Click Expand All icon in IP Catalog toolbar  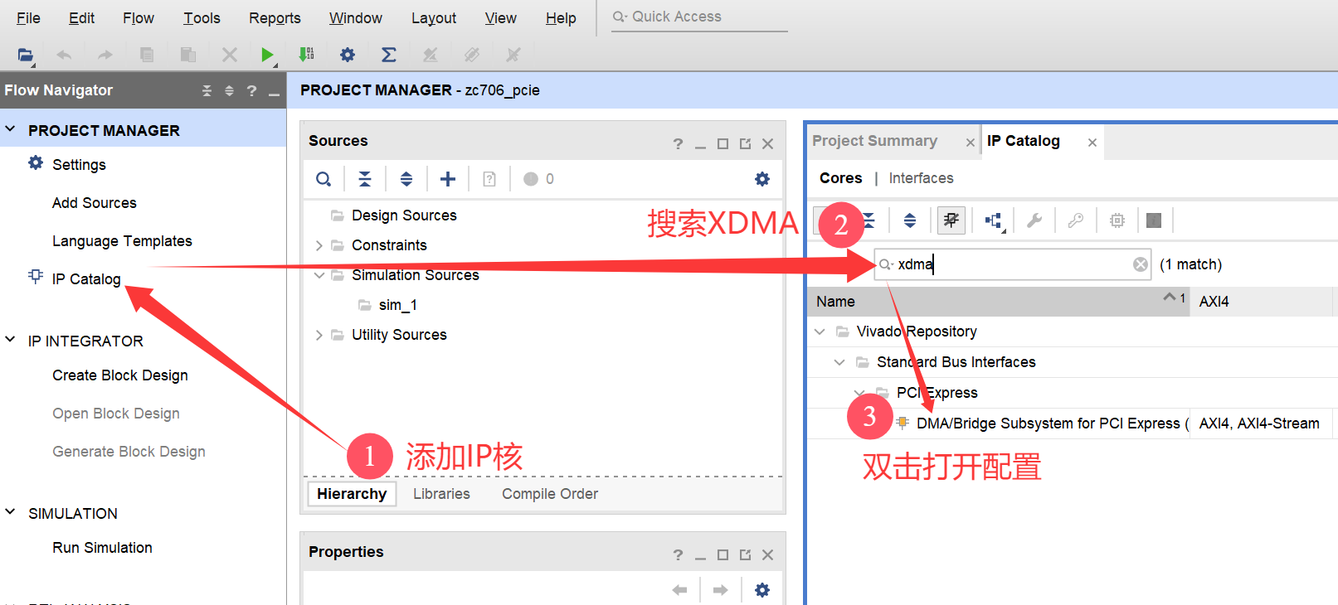pyautogui.click(x=910, y=220)
